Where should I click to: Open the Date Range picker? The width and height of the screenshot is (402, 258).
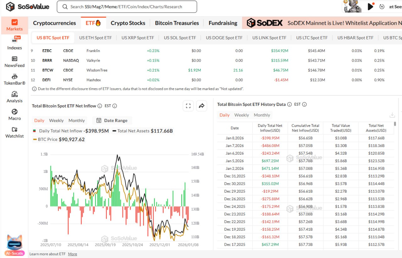coord(112,120)
